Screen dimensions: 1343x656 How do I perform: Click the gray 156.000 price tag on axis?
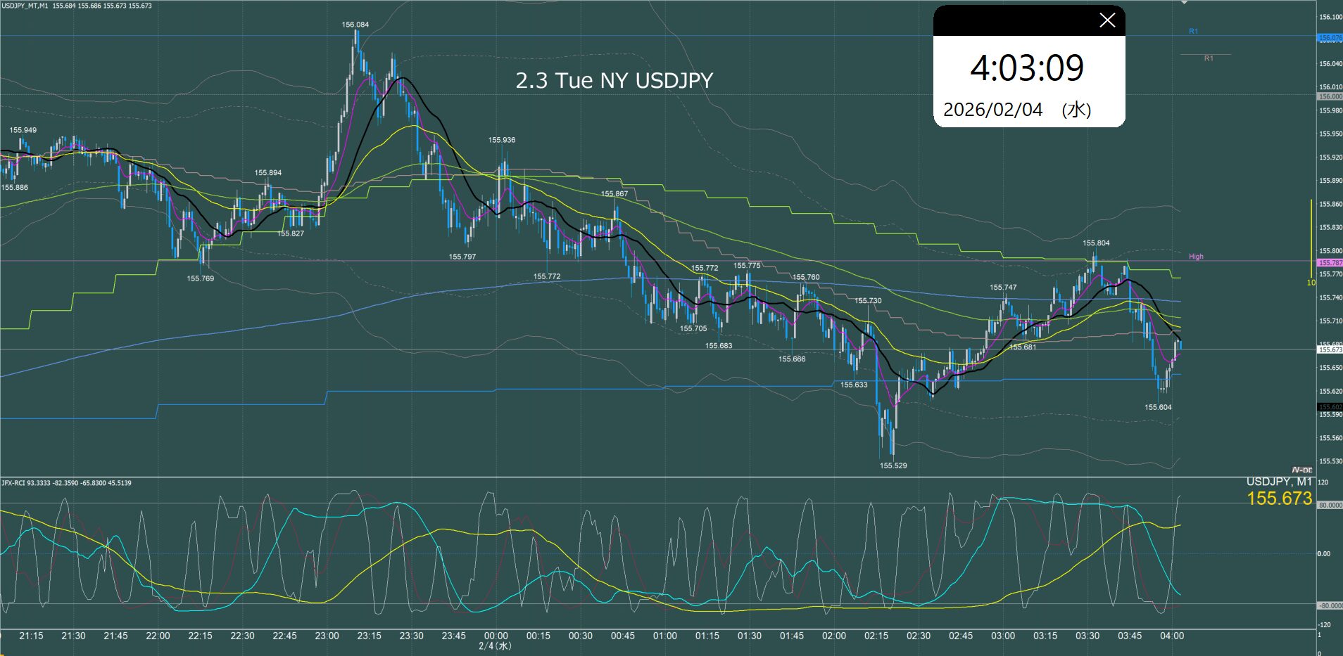tap(1330, 96)
